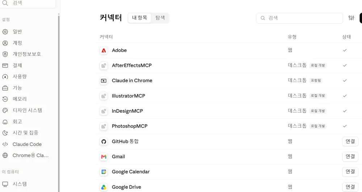The image size is (362, 192).
Task: Connect the GitHub 통합 connector via 연결
Action: click(x=350, y=141)
